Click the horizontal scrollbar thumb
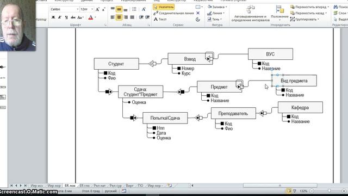The width and height of the screenshot is (348, 196). pyautogui.click(x=280, y=186)
